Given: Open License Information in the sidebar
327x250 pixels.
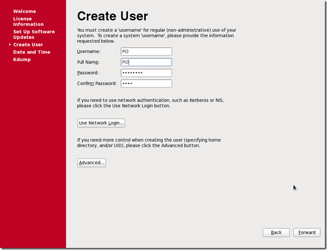Looking at the screenshot, I should point(28,22).
